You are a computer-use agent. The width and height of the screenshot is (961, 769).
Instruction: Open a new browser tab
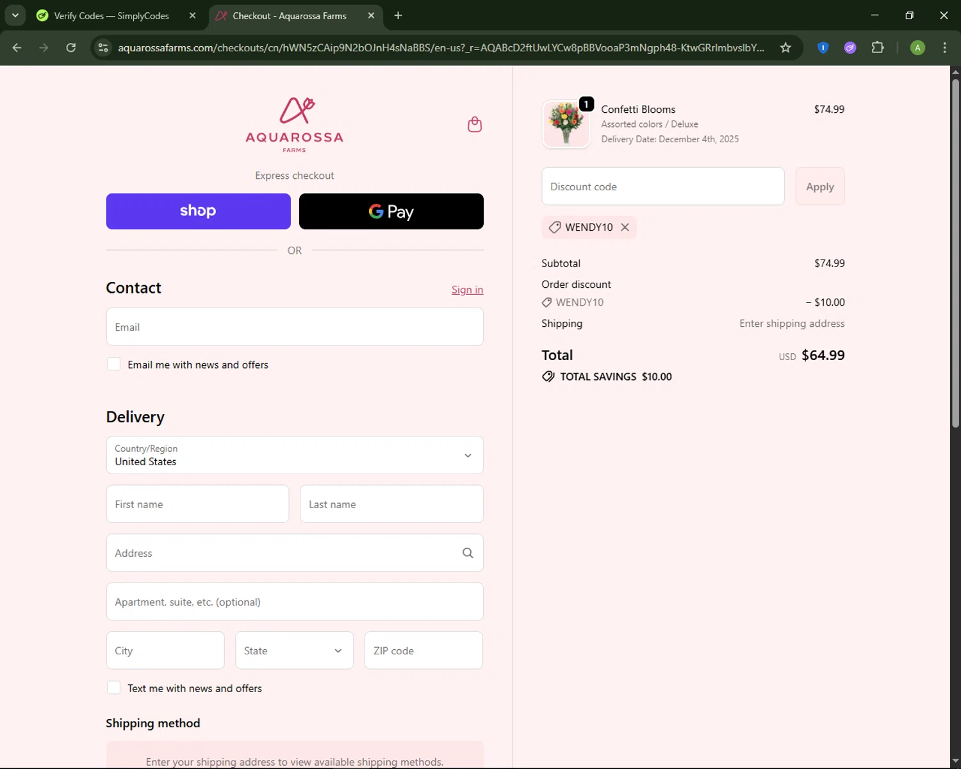398,15
